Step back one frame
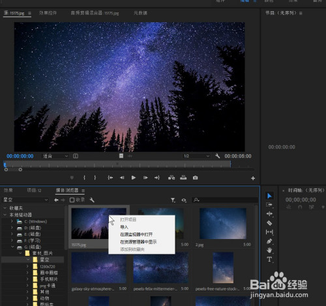This screenshot has height=306, width=326. [x=122, y=178]
